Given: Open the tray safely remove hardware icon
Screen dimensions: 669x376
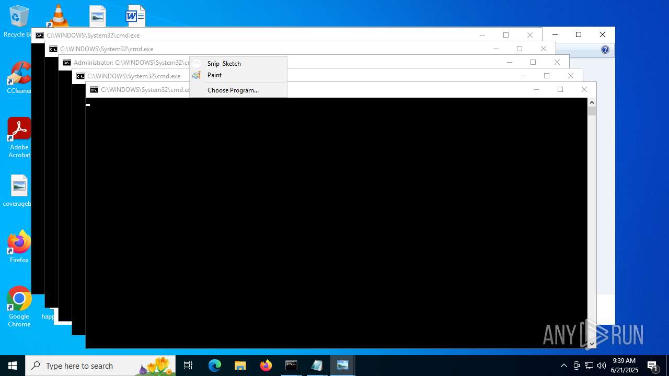Looking at the screenshot, I should tap(576, 366).
